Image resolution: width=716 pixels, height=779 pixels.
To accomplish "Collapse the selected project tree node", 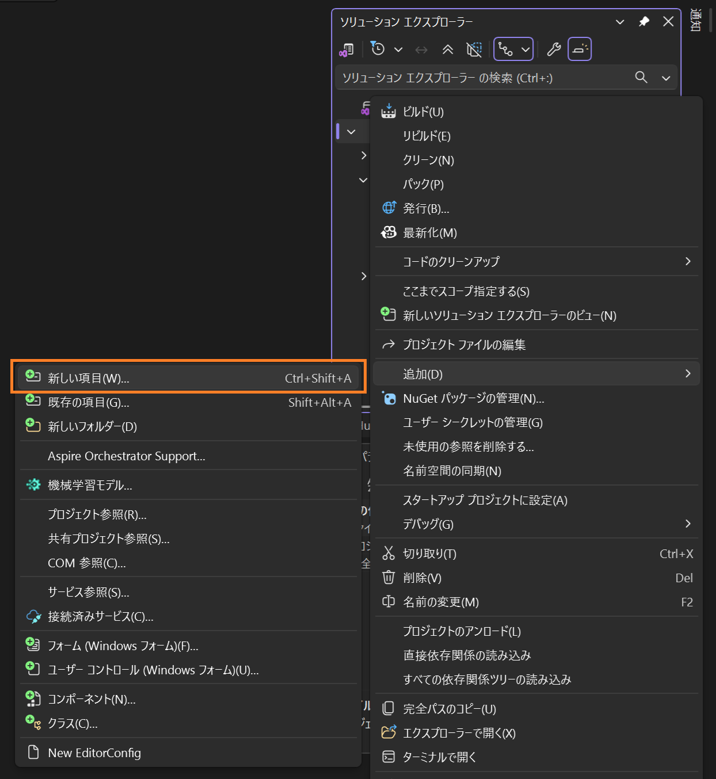I will point(351,132).
